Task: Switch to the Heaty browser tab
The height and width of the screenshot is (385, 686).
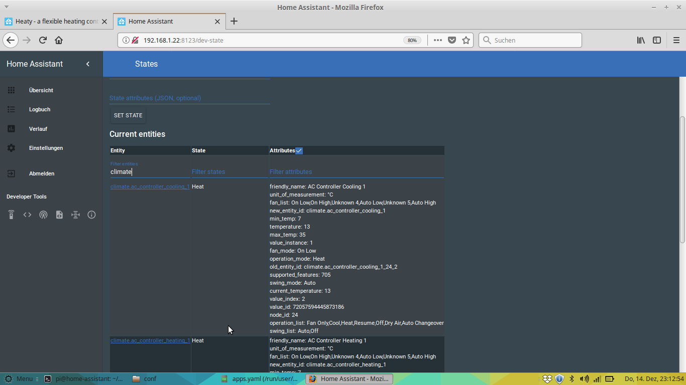Action: (56, 22)
